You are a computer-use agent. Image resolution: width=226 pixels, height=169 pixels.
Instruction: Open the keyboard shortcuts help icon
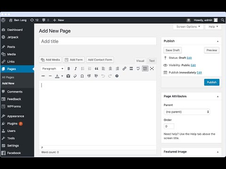pyautogui.click(x=117, y=76)
